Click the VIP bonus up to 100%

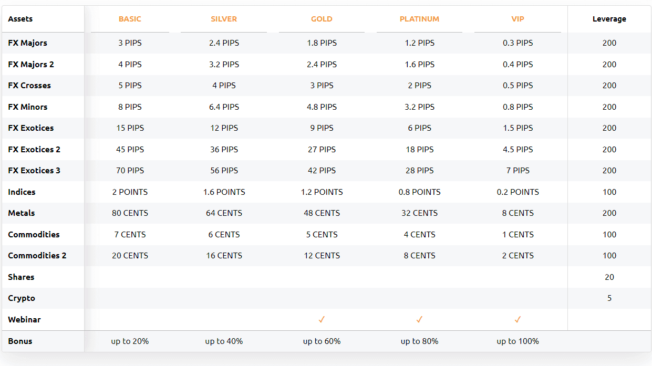(x=518, y=341)
